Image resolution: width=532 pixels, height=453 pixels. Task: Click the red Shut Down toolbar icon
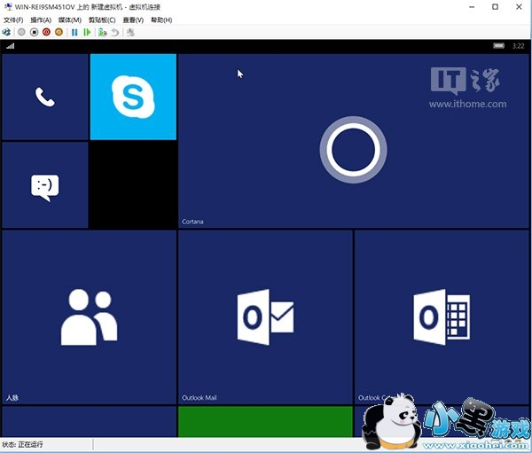tap(46, 32)
